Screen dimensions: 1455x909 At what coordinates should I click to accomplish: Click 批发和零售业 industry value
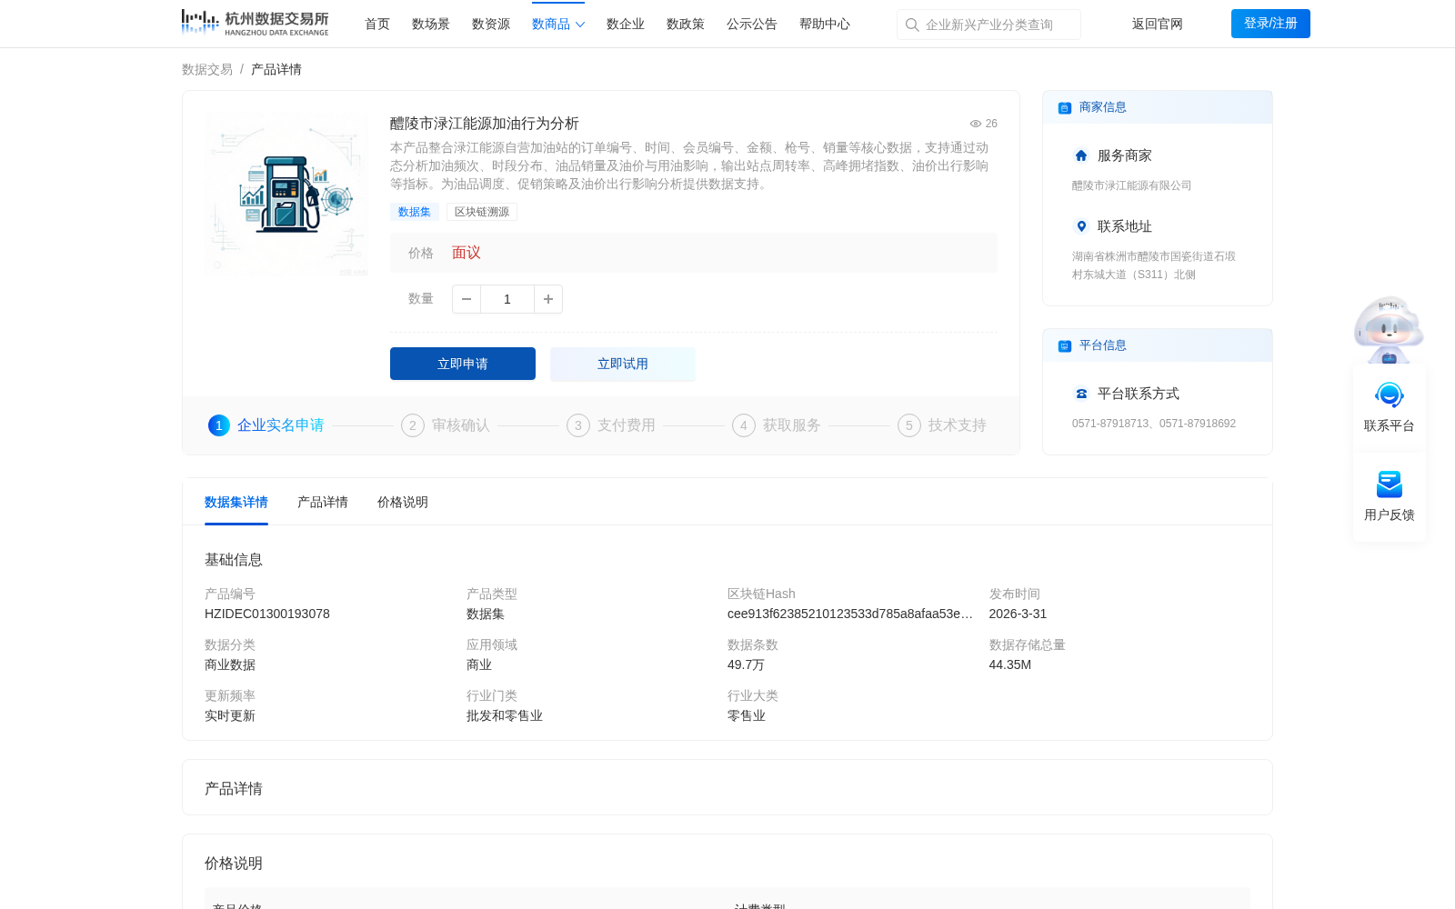505,715
